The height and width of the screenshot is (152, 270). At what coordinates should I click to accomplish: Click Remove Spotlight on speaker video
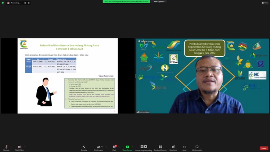pos(146,41)
